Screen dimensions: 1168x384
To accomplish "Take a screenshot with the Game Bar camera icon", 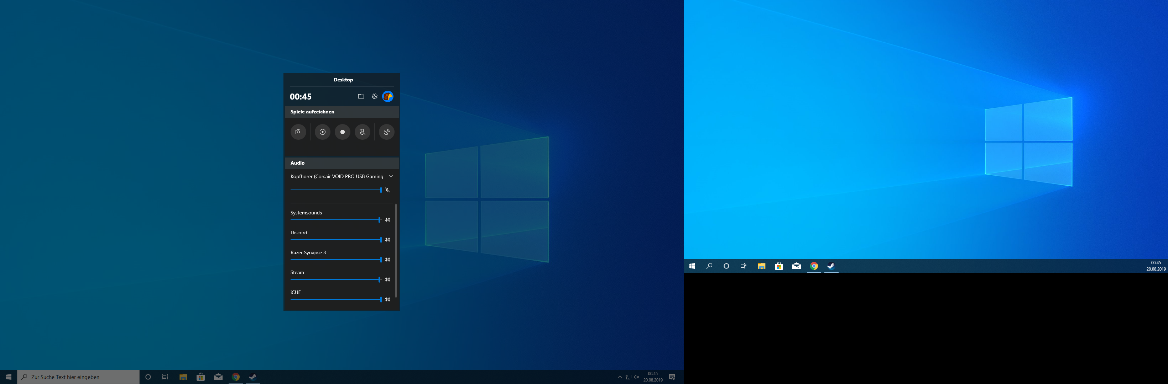I will point(298,132).
